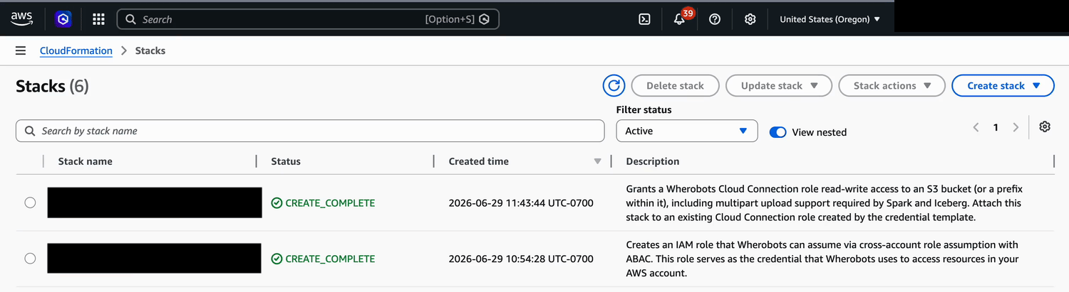Click the Stacks breadcrumb item
The width and height of the screenshot is (1069, 292).
click(150, 50)
